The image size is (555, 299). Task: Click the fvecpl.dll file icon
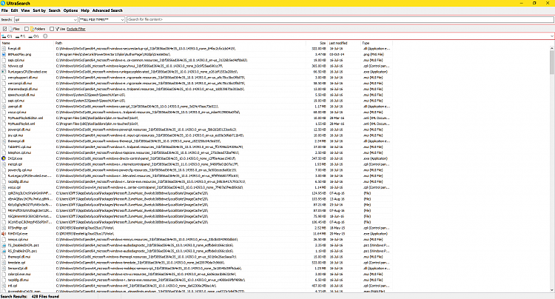click(x=4, y=49)
